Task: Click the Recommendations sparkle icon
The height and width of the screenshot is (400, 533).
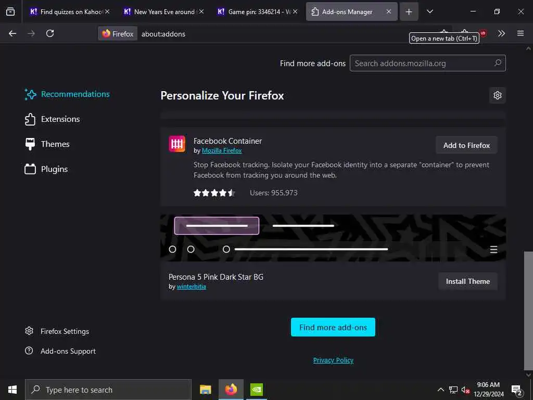Action: (30, 94)
